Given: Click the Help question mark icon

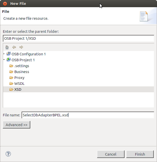Looking at the screenshot, I should tap(8, 154).
